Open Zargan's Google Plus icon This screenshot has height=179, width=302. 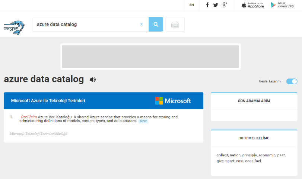tap(225, 5)
